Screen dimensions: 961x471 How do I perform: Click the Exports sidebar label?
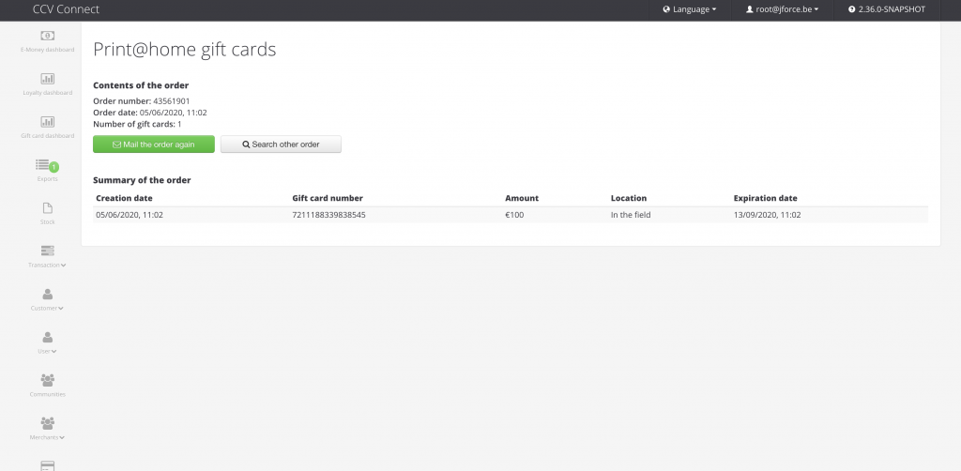click(x=47, y=179)
